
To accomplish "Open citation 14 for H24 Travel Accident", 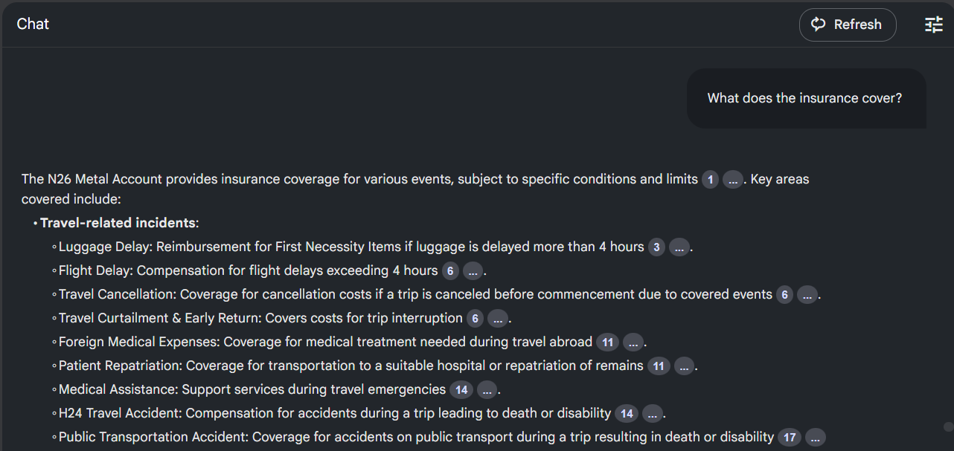I will tap(627, 414).
